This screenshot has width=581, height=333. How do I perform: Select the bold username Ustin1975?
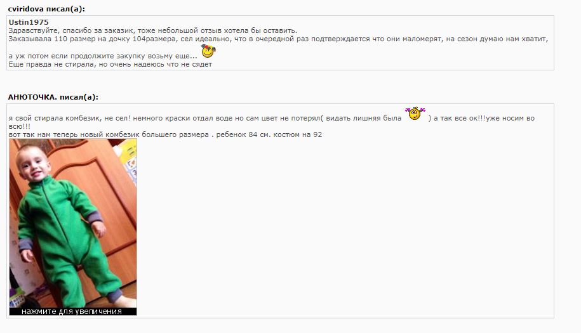(x=29, y=22)
